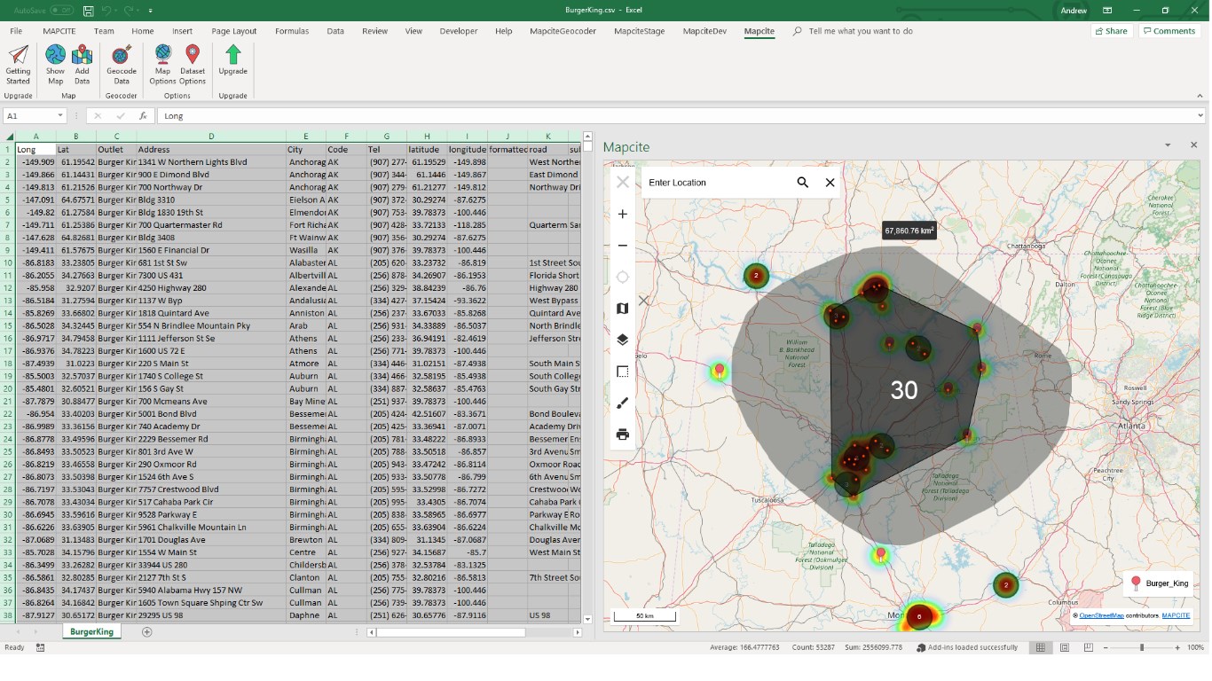
Task: Open the MapciteGeocoder ribbon tab
Action: 563,31
